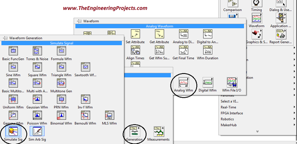The height and width of the screenshot is (144, 297).
Task: Select the Sim Arb Sig express VI
Action: 37,131
